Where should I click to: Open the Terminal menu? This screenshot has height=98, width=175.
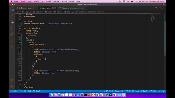click(x=64, y=1)
